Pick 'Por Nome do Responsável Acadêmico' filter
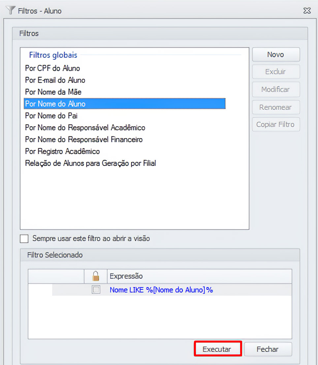318x365 pixels. 85,128
